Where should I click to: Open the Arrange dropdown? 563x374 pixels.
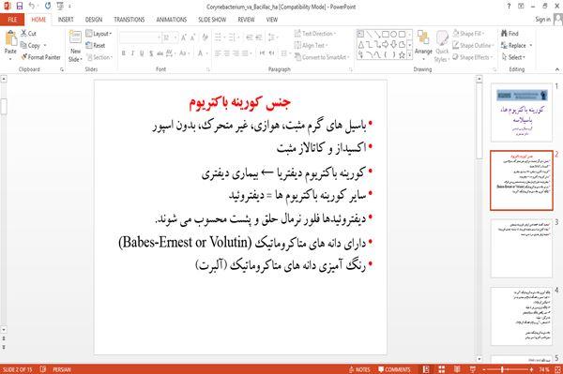[423, 44]
